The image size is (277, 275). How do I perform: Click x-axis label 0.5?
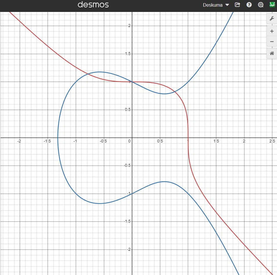point(160,141)
